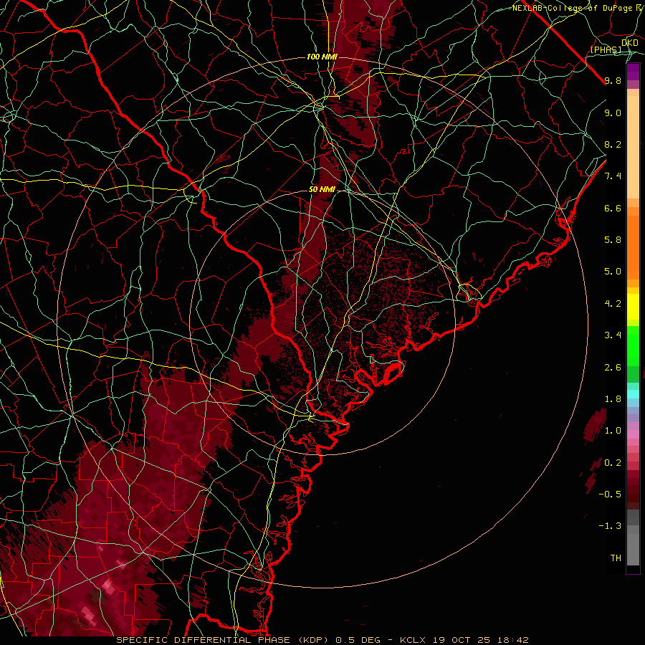Pick the cyan swatch on the legend
The height and width of the screenshot is (645, 645).
click(x=633, y=394)
